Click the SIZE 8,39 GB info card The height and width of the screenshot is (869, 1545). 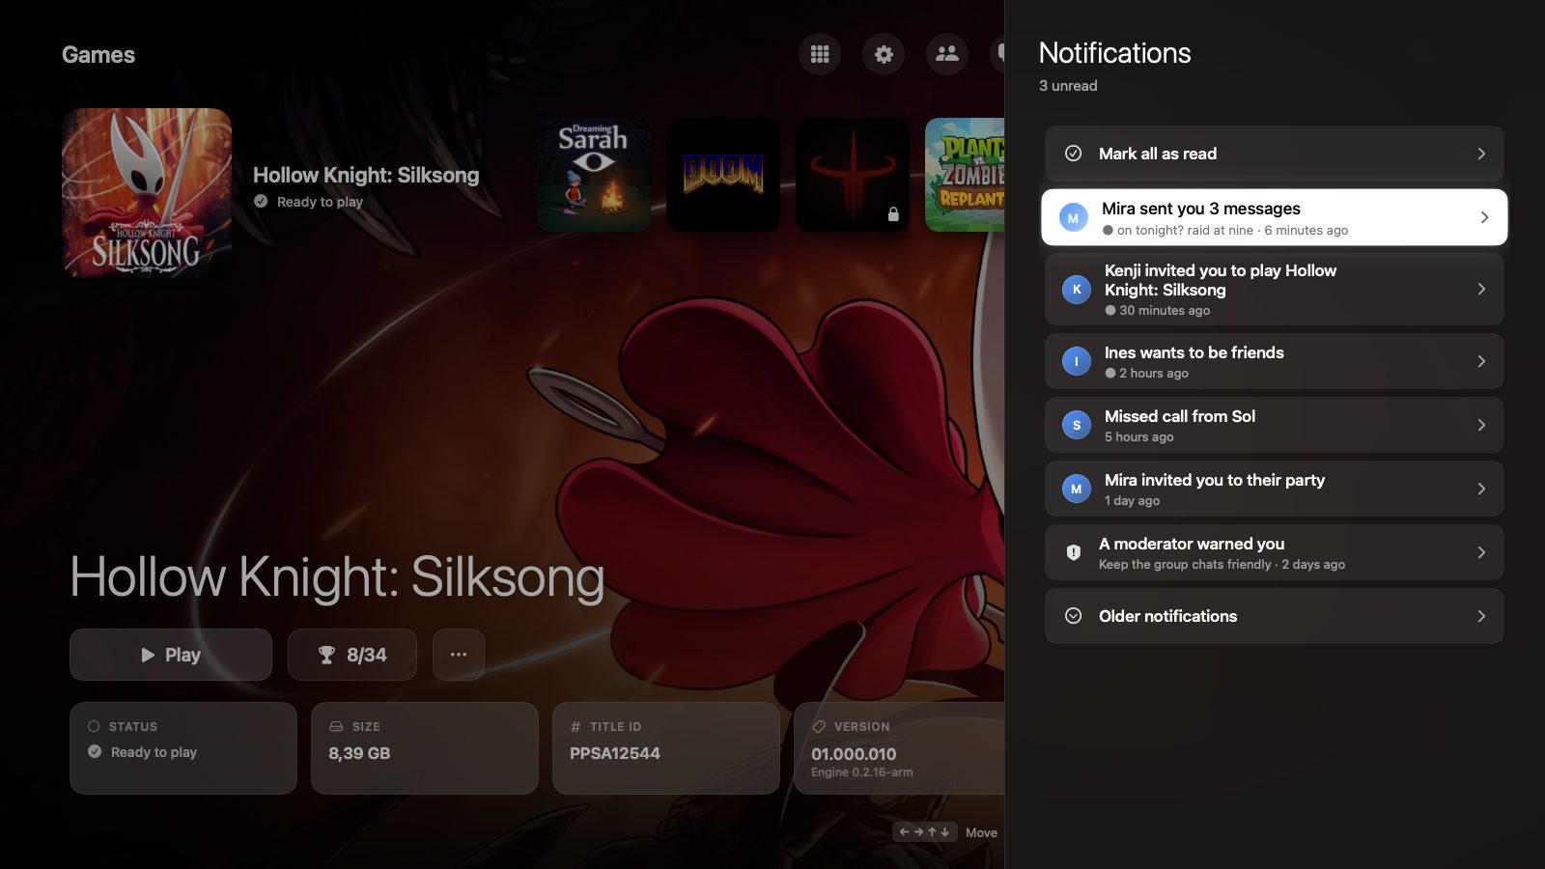425,748
